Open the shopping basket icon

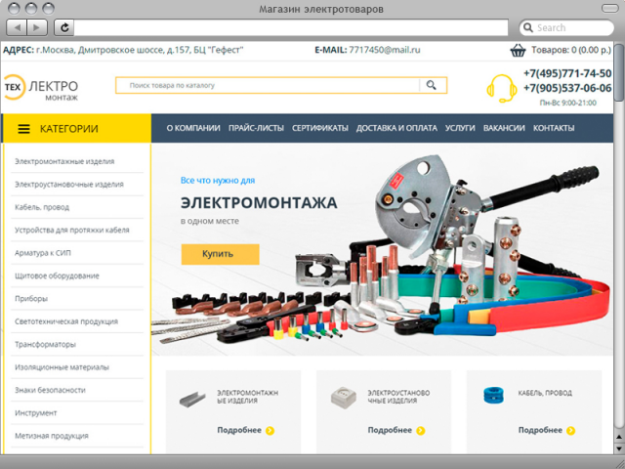[x=518, y=50]
